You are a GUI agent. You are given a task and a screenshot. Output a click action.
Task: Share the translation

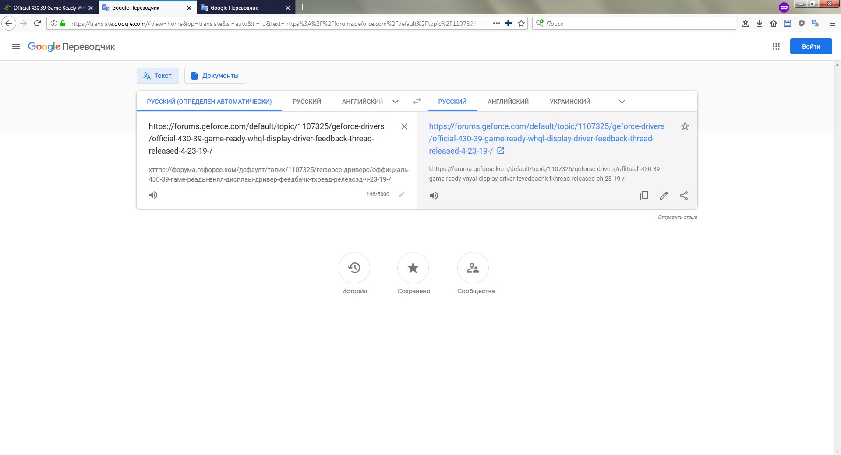pyautogui.click(x=684, y=196)
